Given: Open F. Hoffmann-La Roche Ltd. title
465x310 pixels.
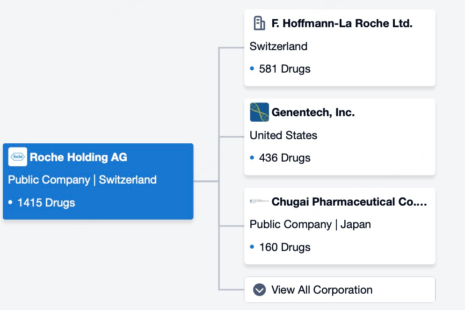Looking at the screenshot, I should click(x=342, y=23).
